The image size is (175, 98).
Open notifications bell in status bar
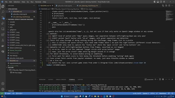click(x=172, y=93)
